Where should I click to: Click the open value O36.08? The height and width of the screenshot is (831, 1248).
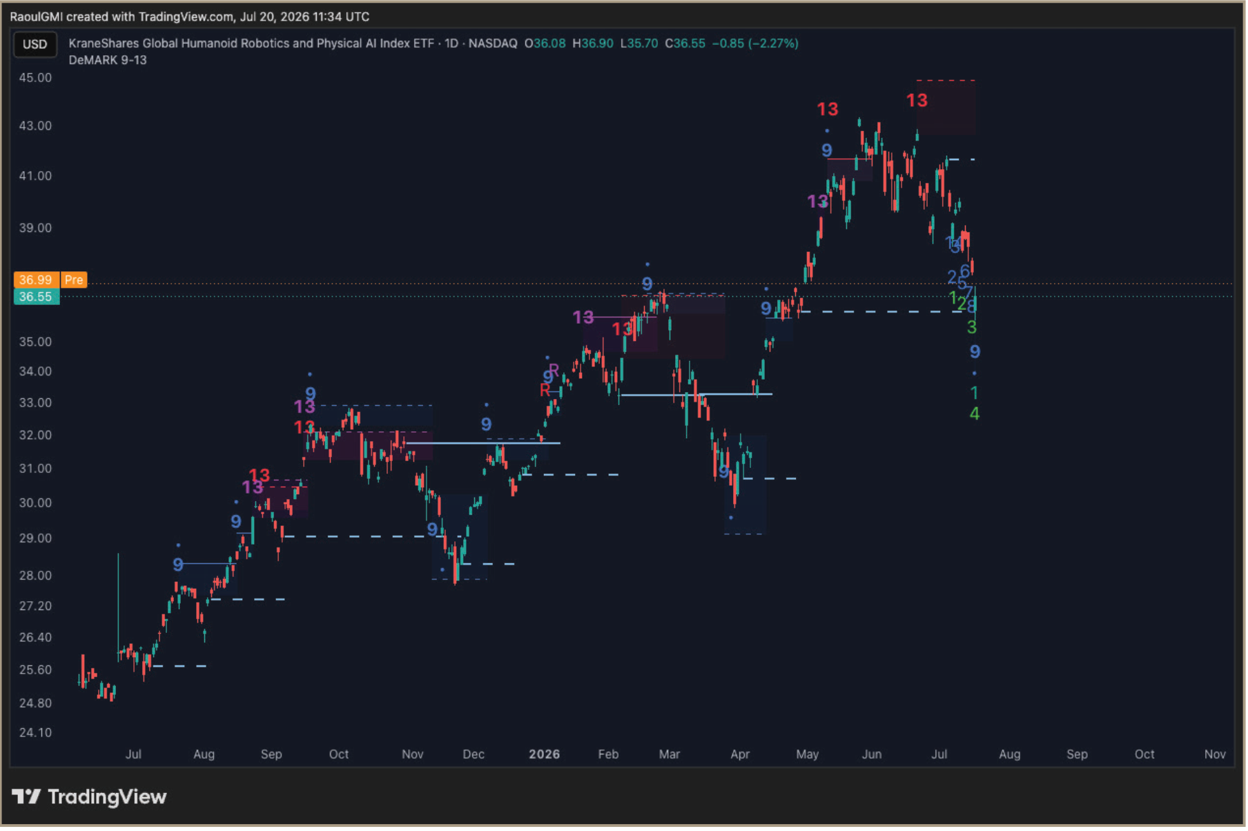[x=545, y=43]
